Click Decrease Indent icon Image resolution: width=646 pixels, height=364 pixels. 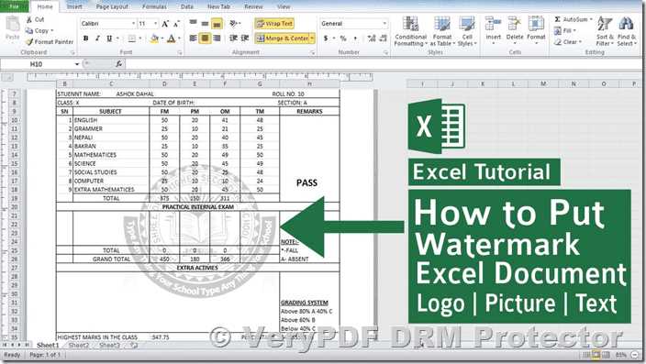point(233,39)
